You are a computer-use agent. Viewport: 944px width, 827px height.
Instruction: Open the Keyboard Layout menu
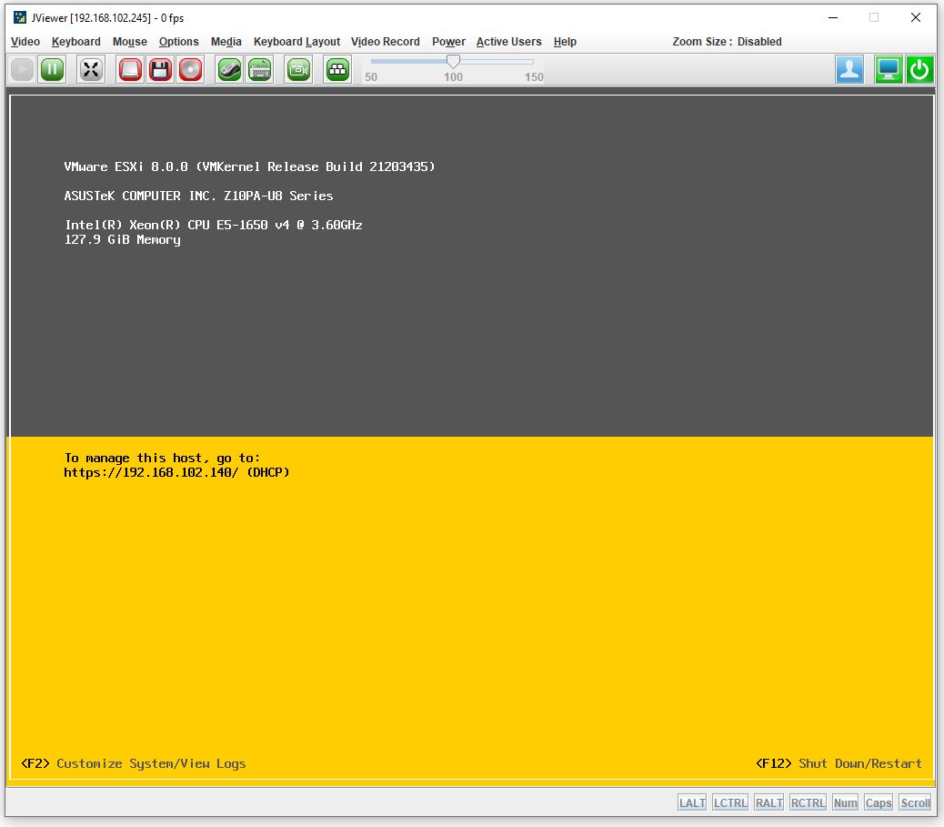(x=296, y=42)
